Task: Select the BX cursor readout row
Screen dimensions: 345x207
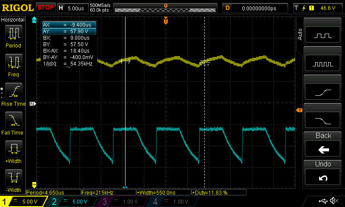Action: (x=69, y=38)
